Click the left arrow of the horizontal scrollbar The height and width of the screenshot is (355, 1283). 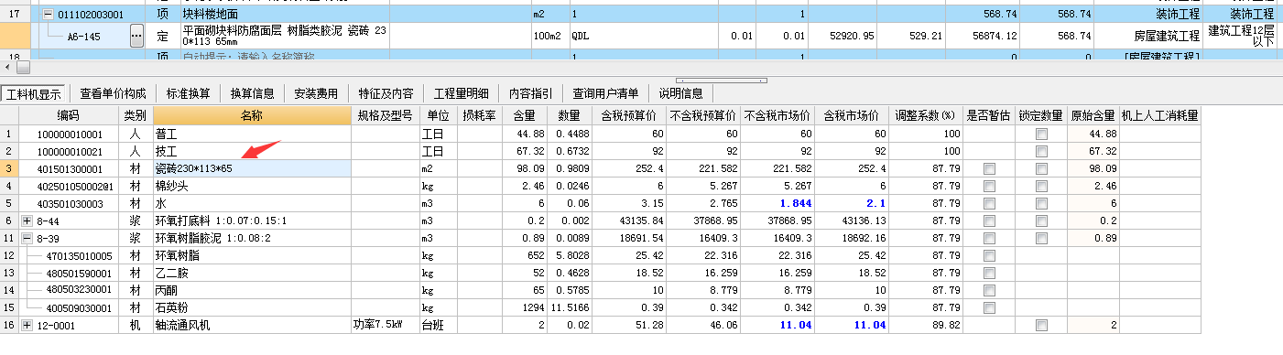tap(8, 67)
